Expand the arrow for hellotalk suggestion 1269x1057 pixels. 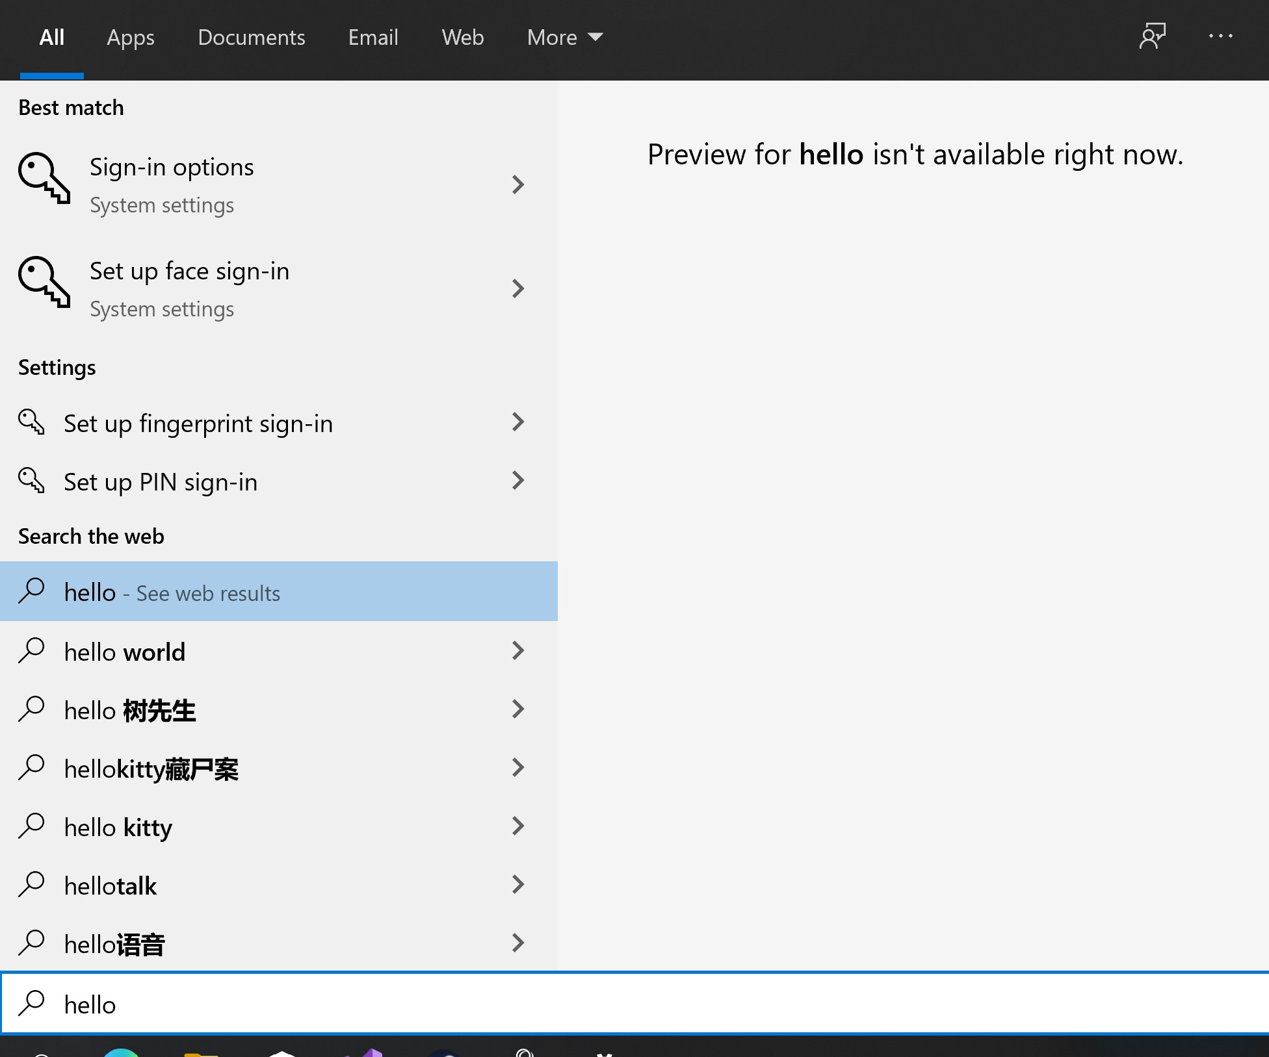point(517,884)
